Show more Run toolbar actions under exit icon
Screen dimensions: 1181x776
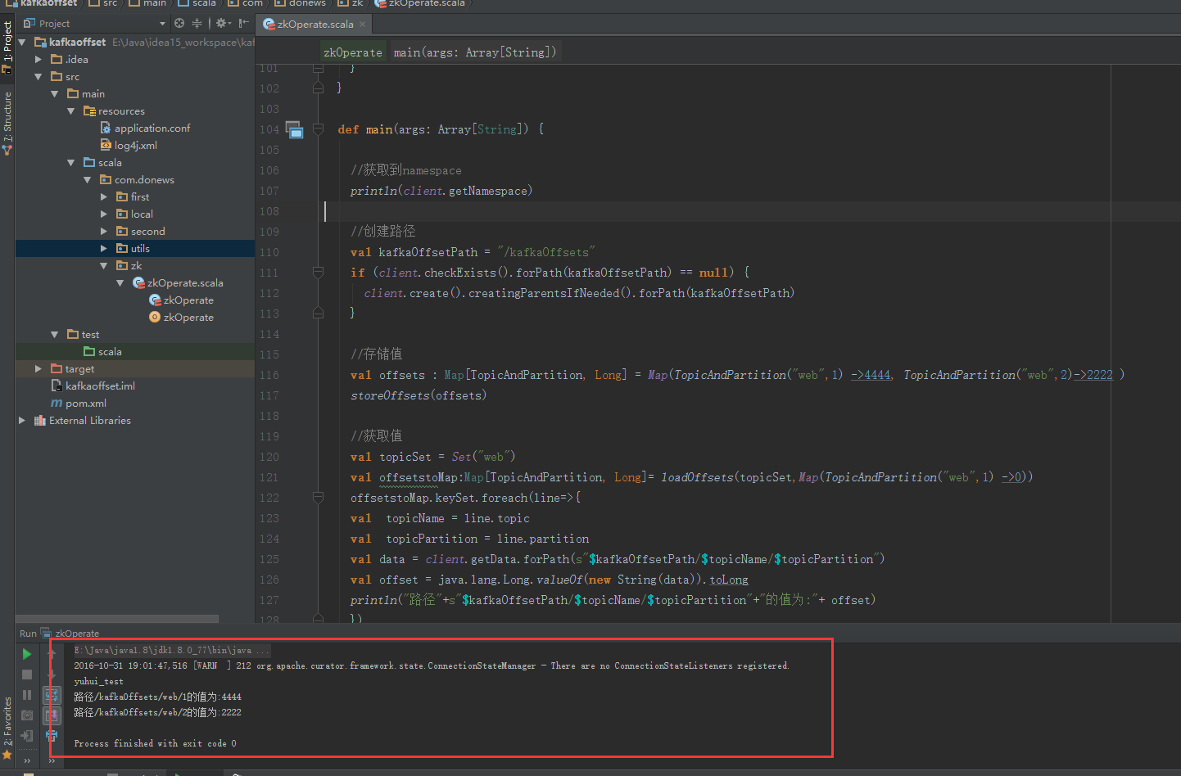[x=27, y=760]
